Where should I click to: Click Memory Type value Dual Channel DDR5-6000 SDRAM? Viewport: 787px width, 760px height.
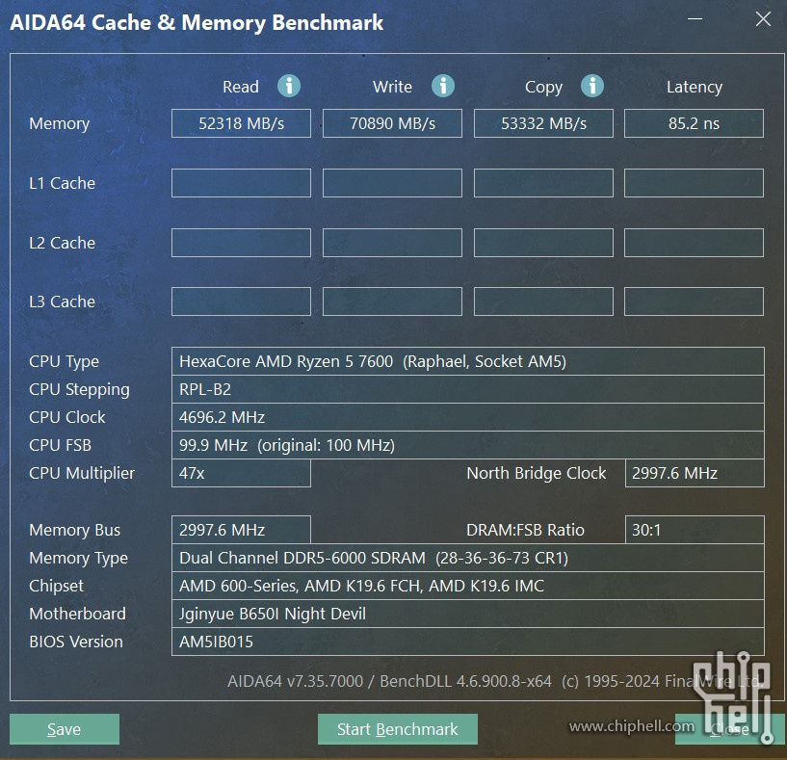point(468,558)
